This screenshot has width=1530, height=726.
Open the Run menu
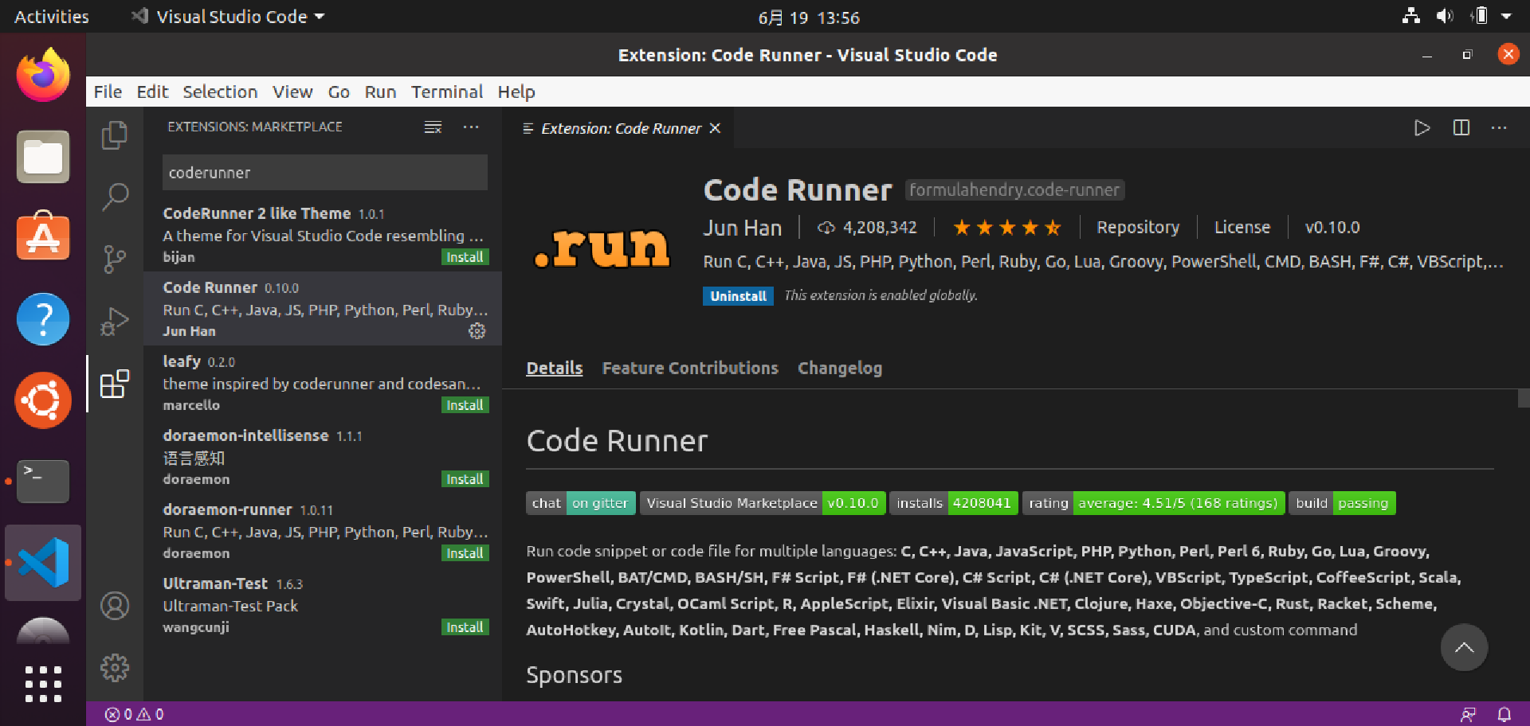point(380,92)
